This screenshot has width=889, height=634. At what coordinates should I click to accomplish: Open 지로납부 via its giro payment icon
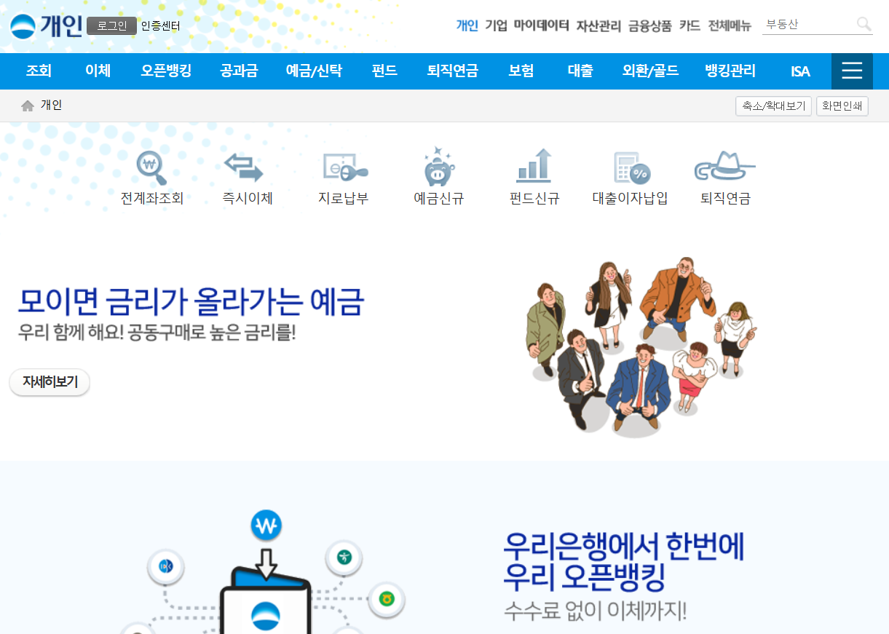(342, 168)
